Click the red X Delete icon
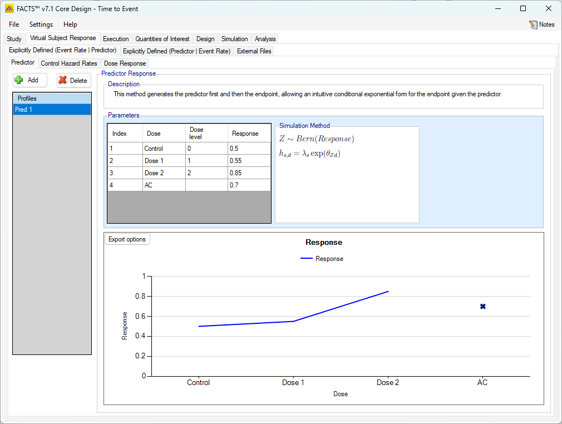The width and height of the screenshot is (562, 424). [x=63, y=80]
